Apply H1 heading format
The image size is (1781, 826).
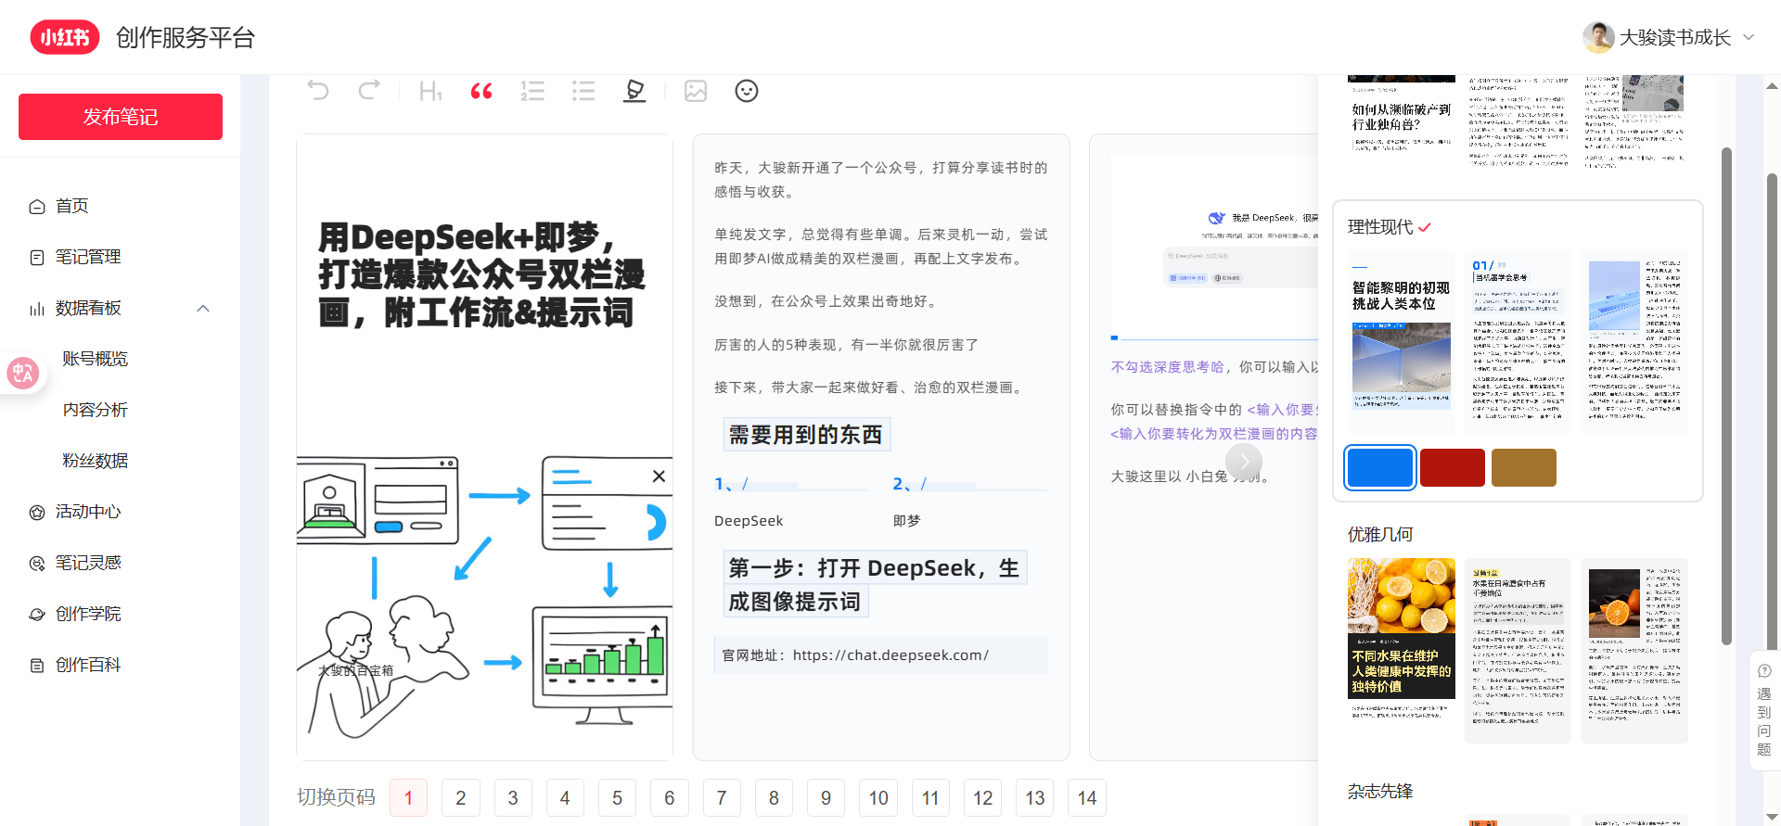(x=430, y=91)
